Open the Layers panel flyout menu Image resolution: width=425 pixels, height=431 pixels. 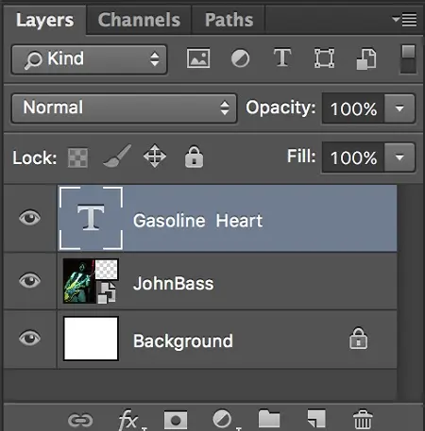[405, 20]
